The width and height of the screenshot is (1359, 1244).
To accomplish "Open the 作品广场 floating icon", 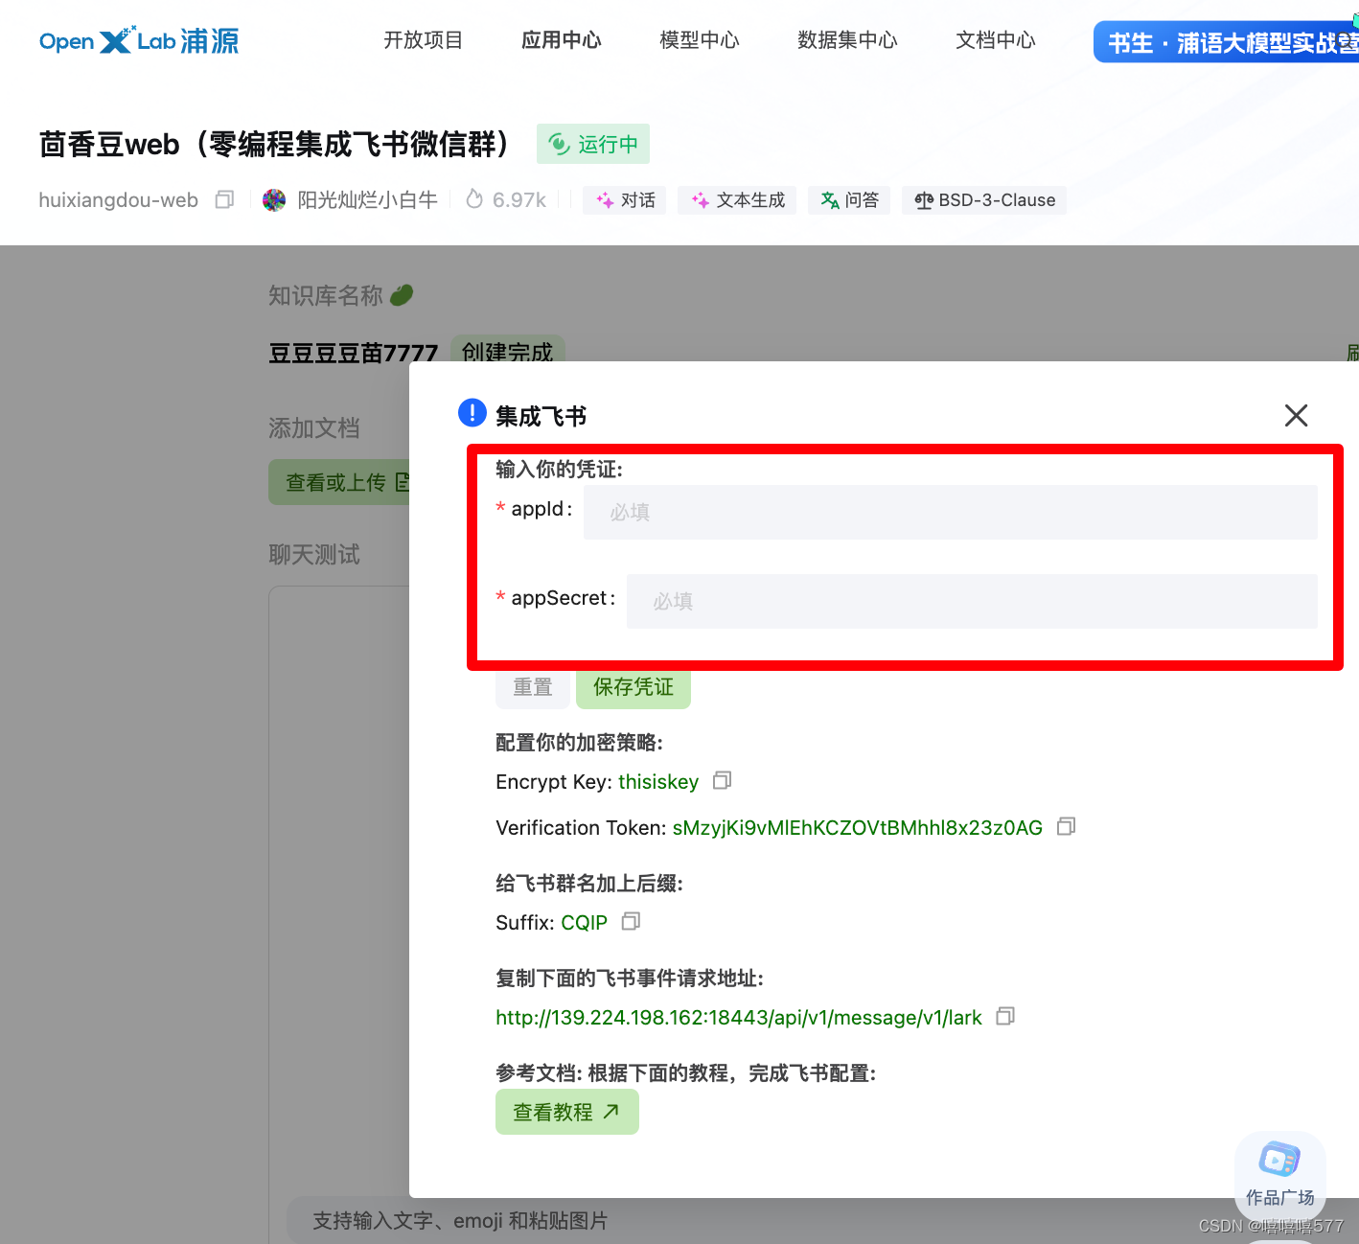I will pos(1280,1173).
